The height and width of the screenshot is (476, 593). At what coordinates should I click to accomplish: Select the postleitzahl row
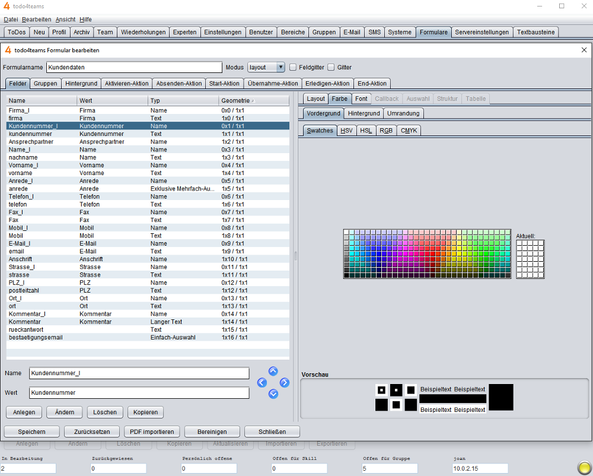click(148, 291)
